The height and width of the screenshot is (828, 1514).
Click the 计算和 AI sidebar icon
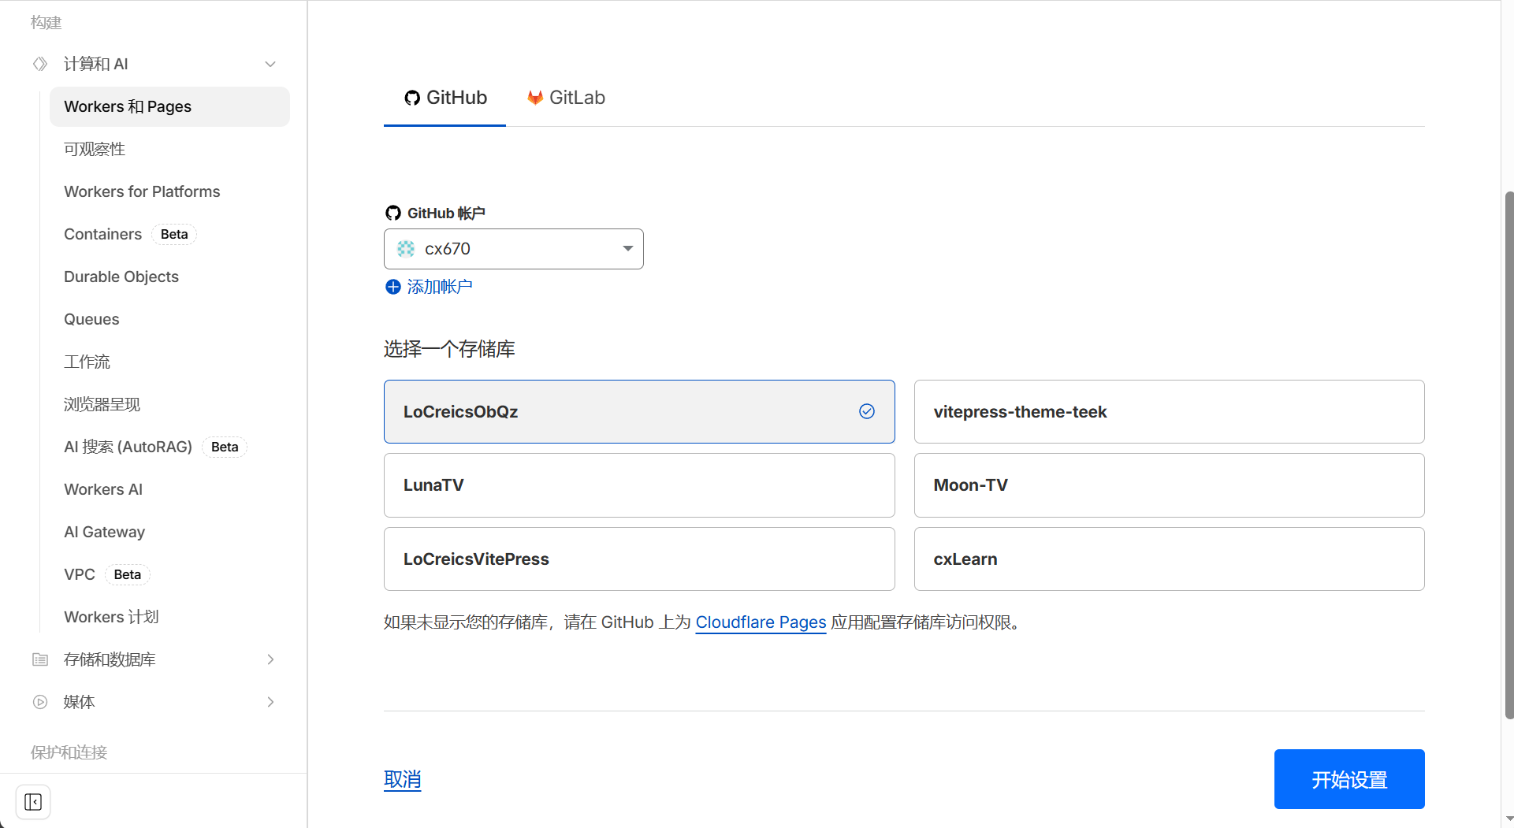40,64
